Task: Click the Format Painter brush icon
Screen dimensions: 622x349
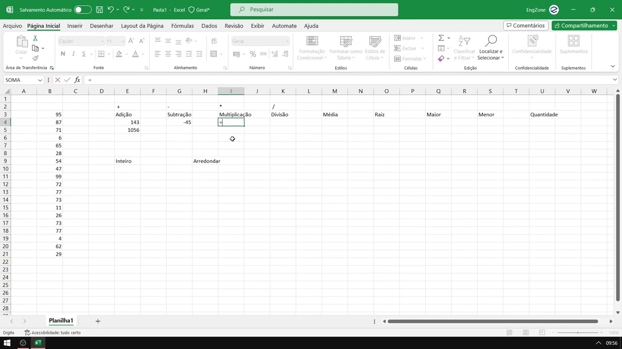Action: pos(35,58)
